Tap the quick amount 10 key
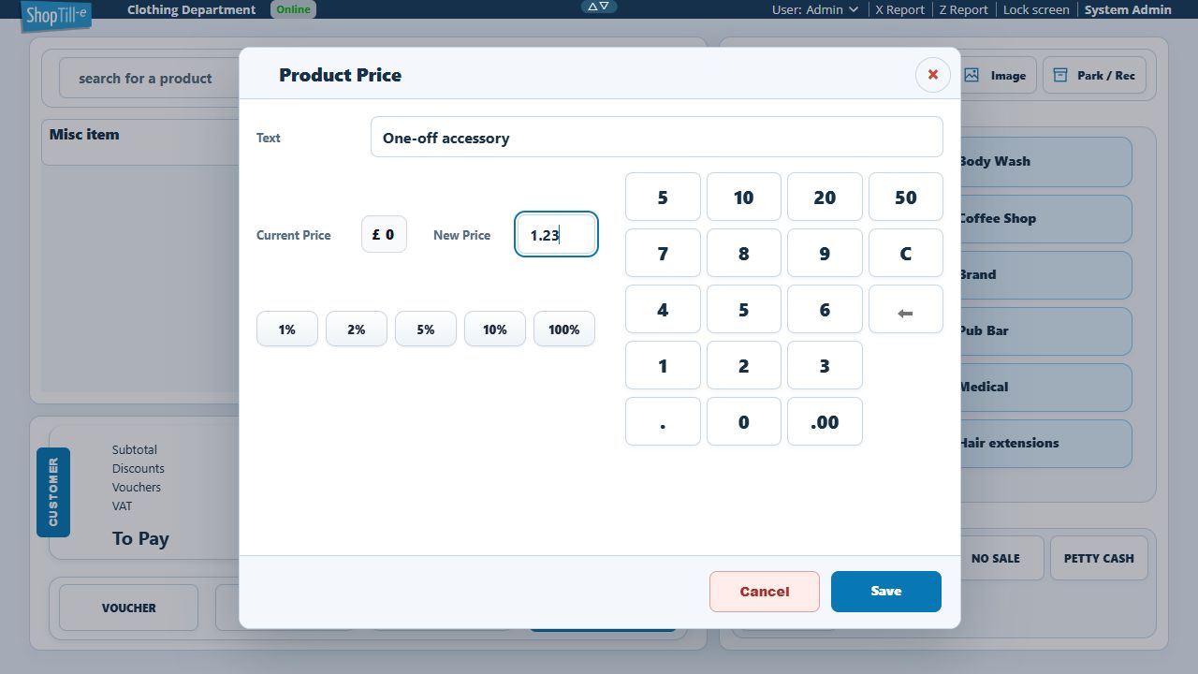1198x674 pixels. tap(743, 197)
